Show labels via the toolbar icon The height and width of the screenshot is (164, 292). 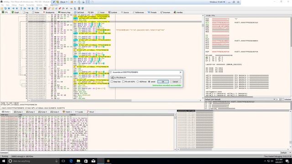[x=57, y=8]
